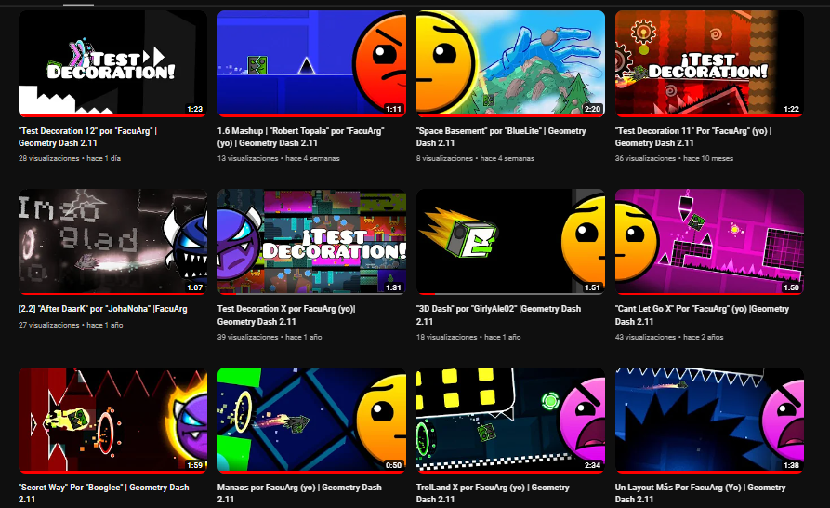The image size is (830, 508).
Task: Click the 1:07 duration badge
Action: click(195, 287)
